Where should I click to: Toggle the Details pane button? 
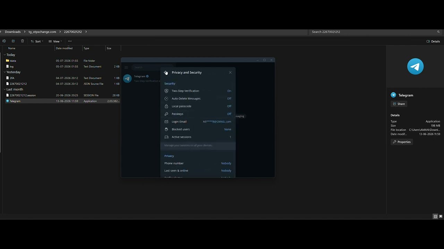click(x=433, y=41)
